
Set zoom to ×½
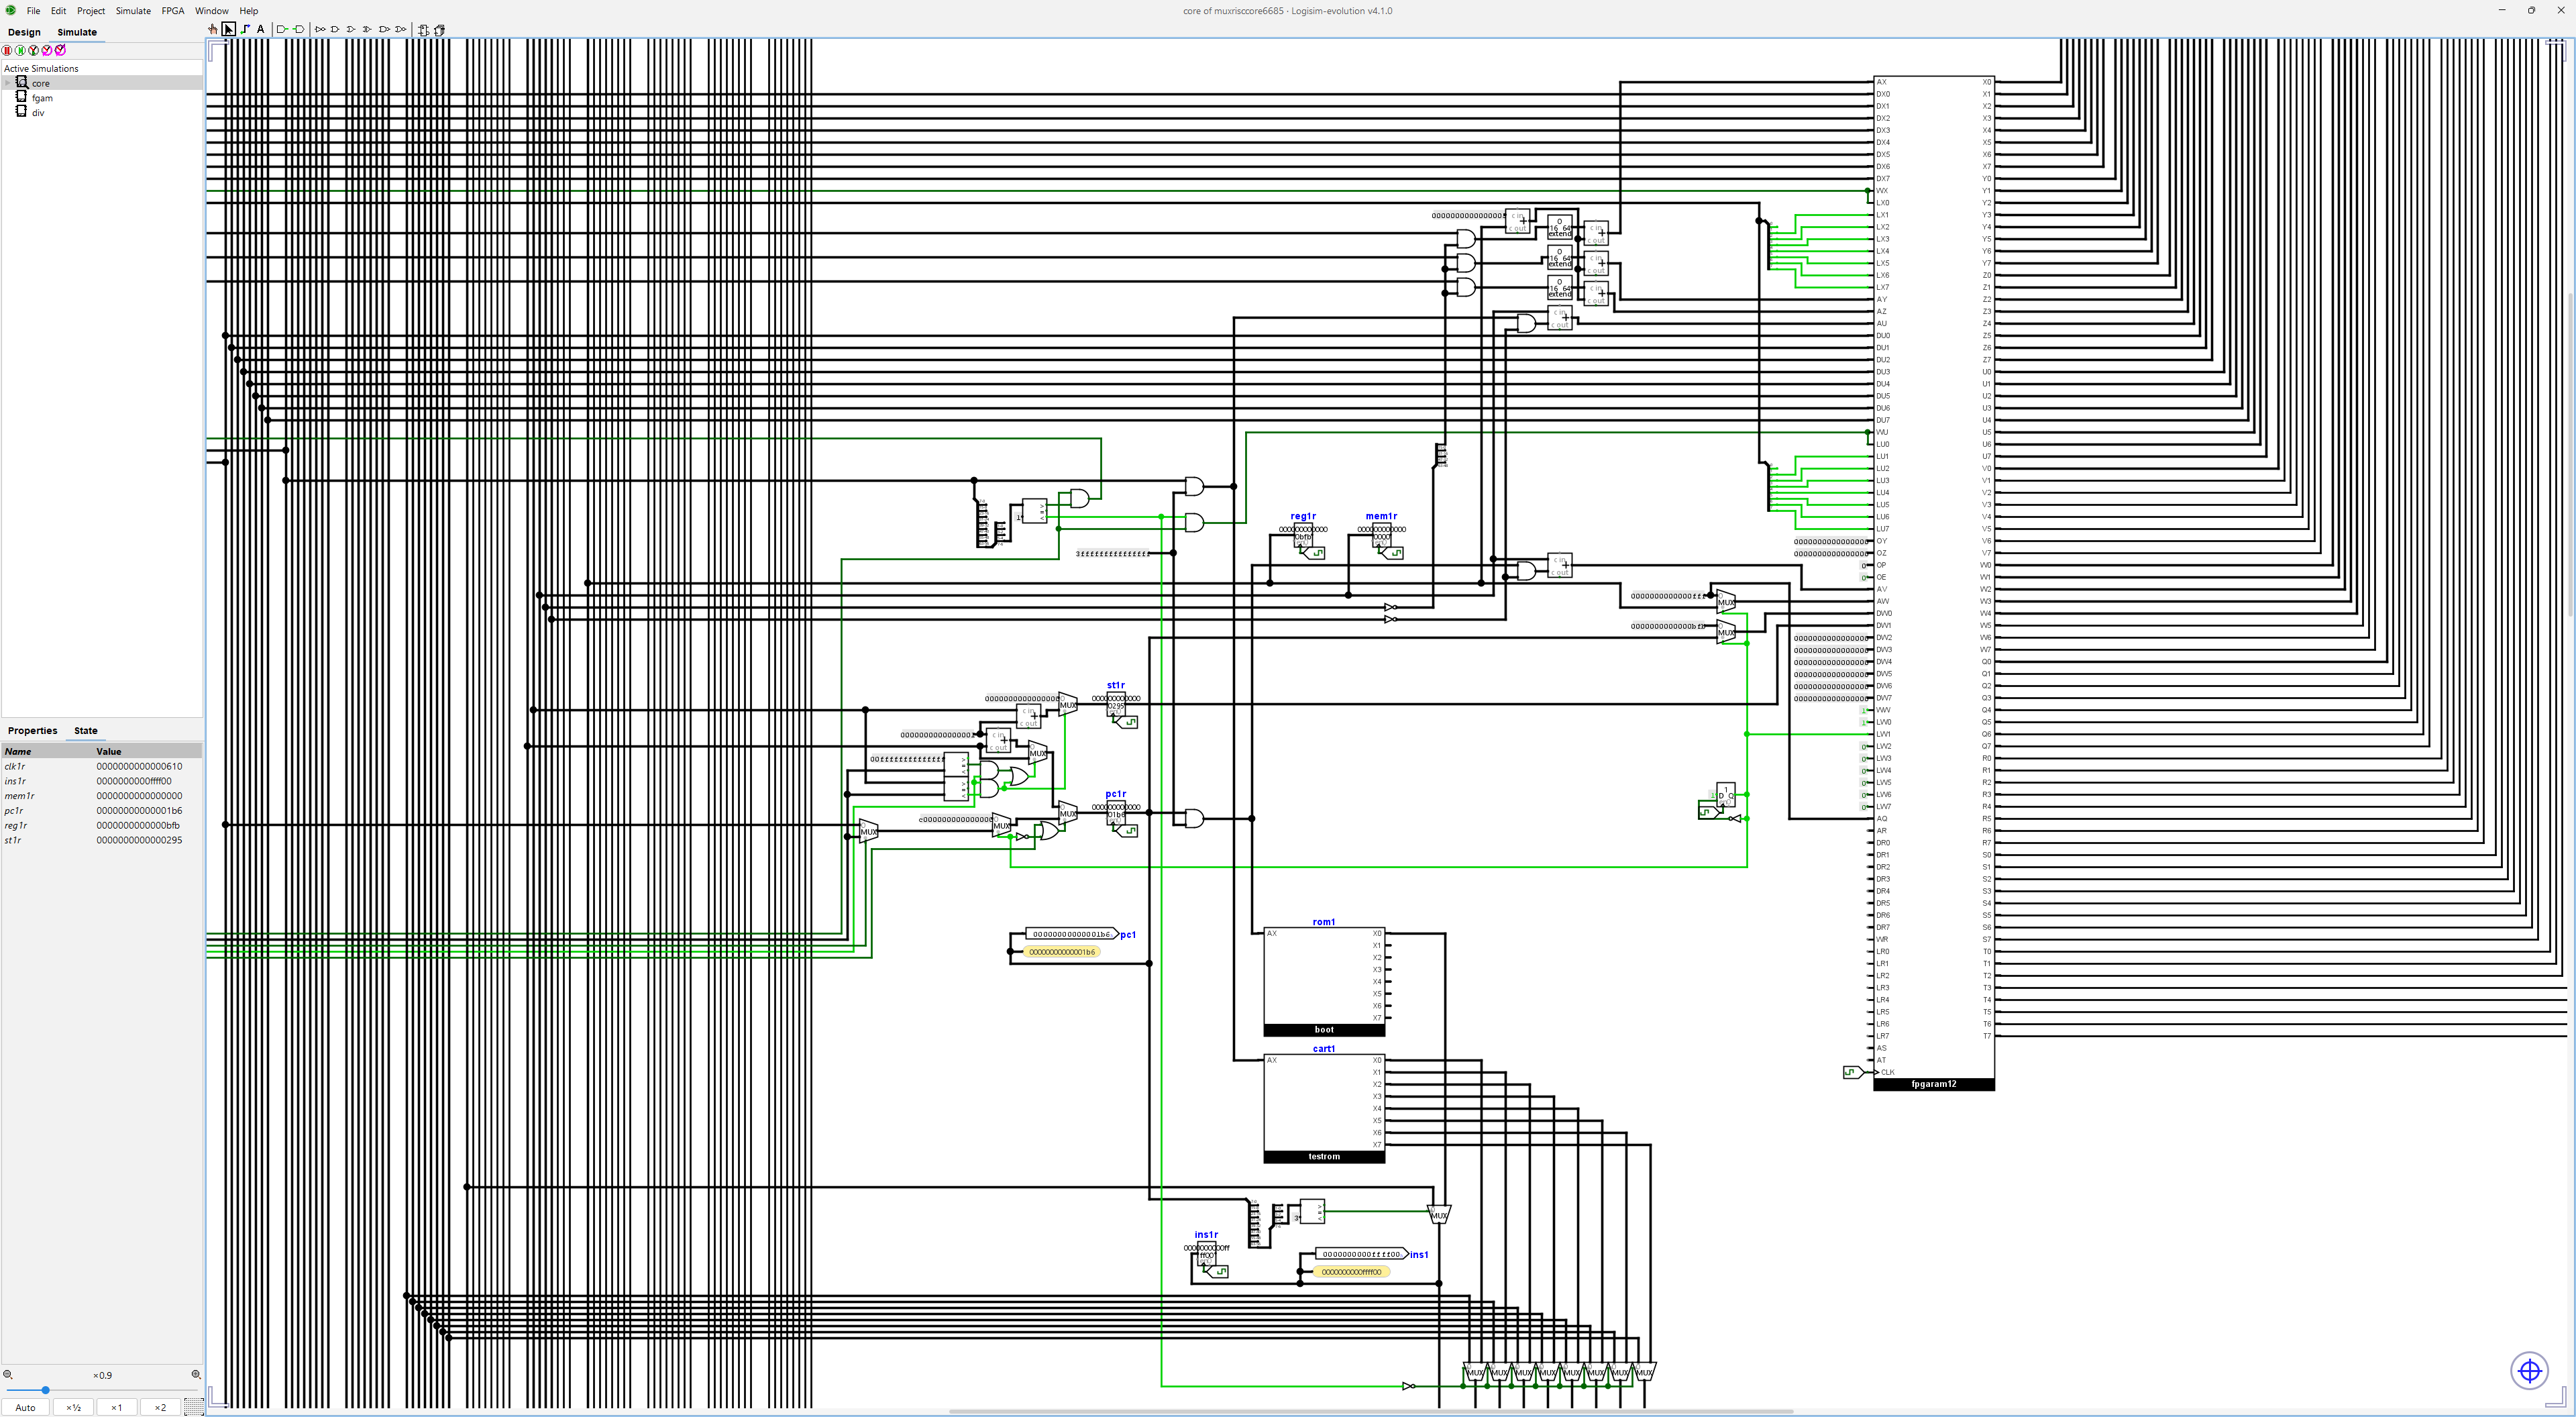pyautogui.click(x=73, y=1407)
